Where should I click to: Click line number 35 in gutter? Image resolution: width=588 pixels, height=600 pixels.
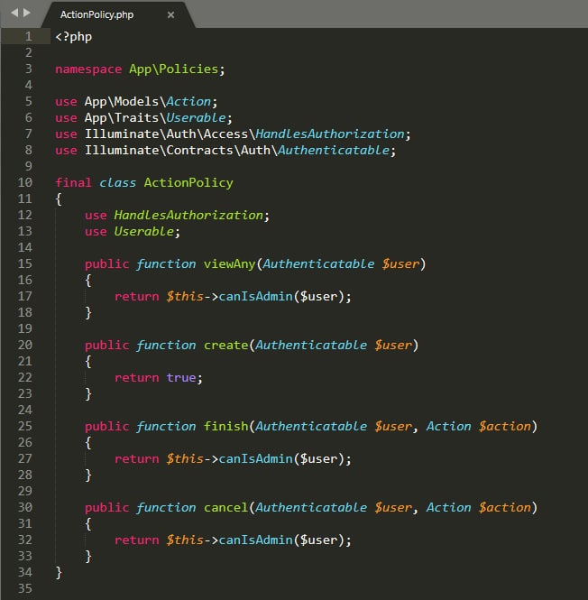pos(25,588)
